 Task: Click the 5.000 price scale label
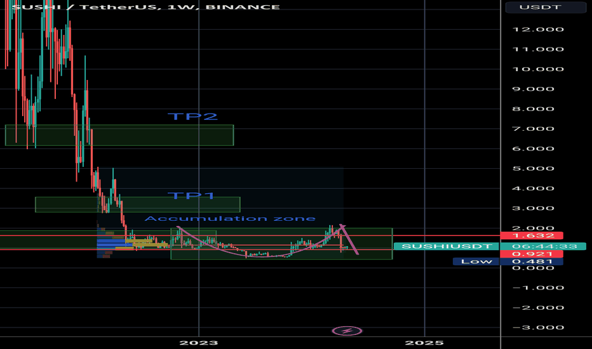pyautogui.click(x=533, y=168)
